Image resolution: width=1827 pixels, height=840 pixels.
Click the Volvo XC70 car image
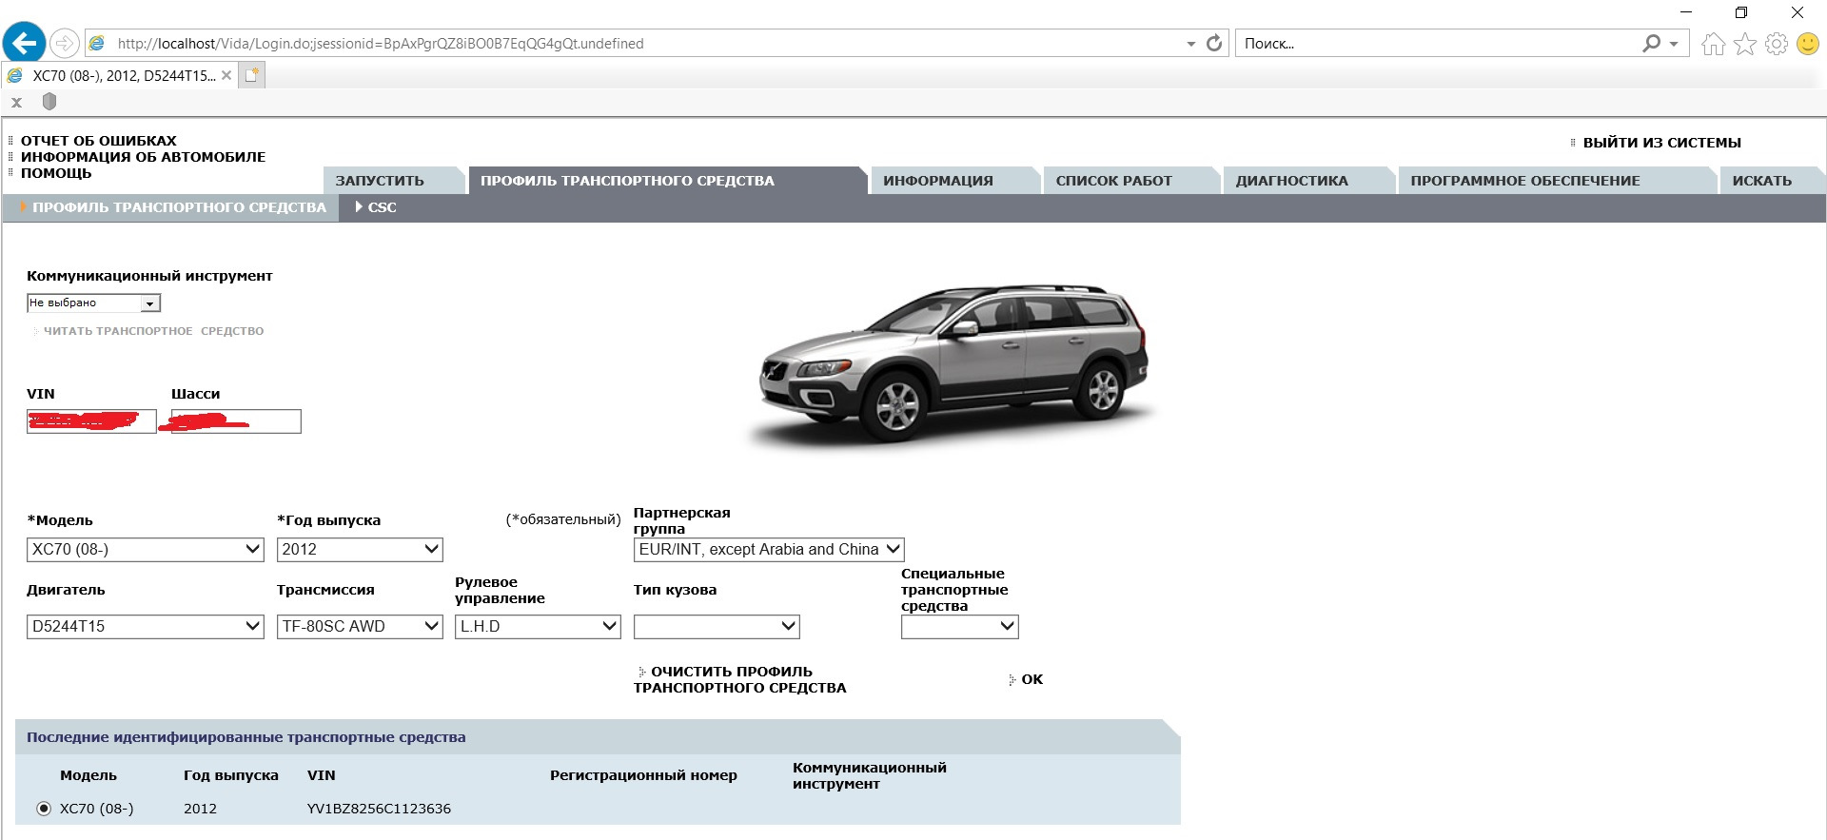click(x=953, y=364)
